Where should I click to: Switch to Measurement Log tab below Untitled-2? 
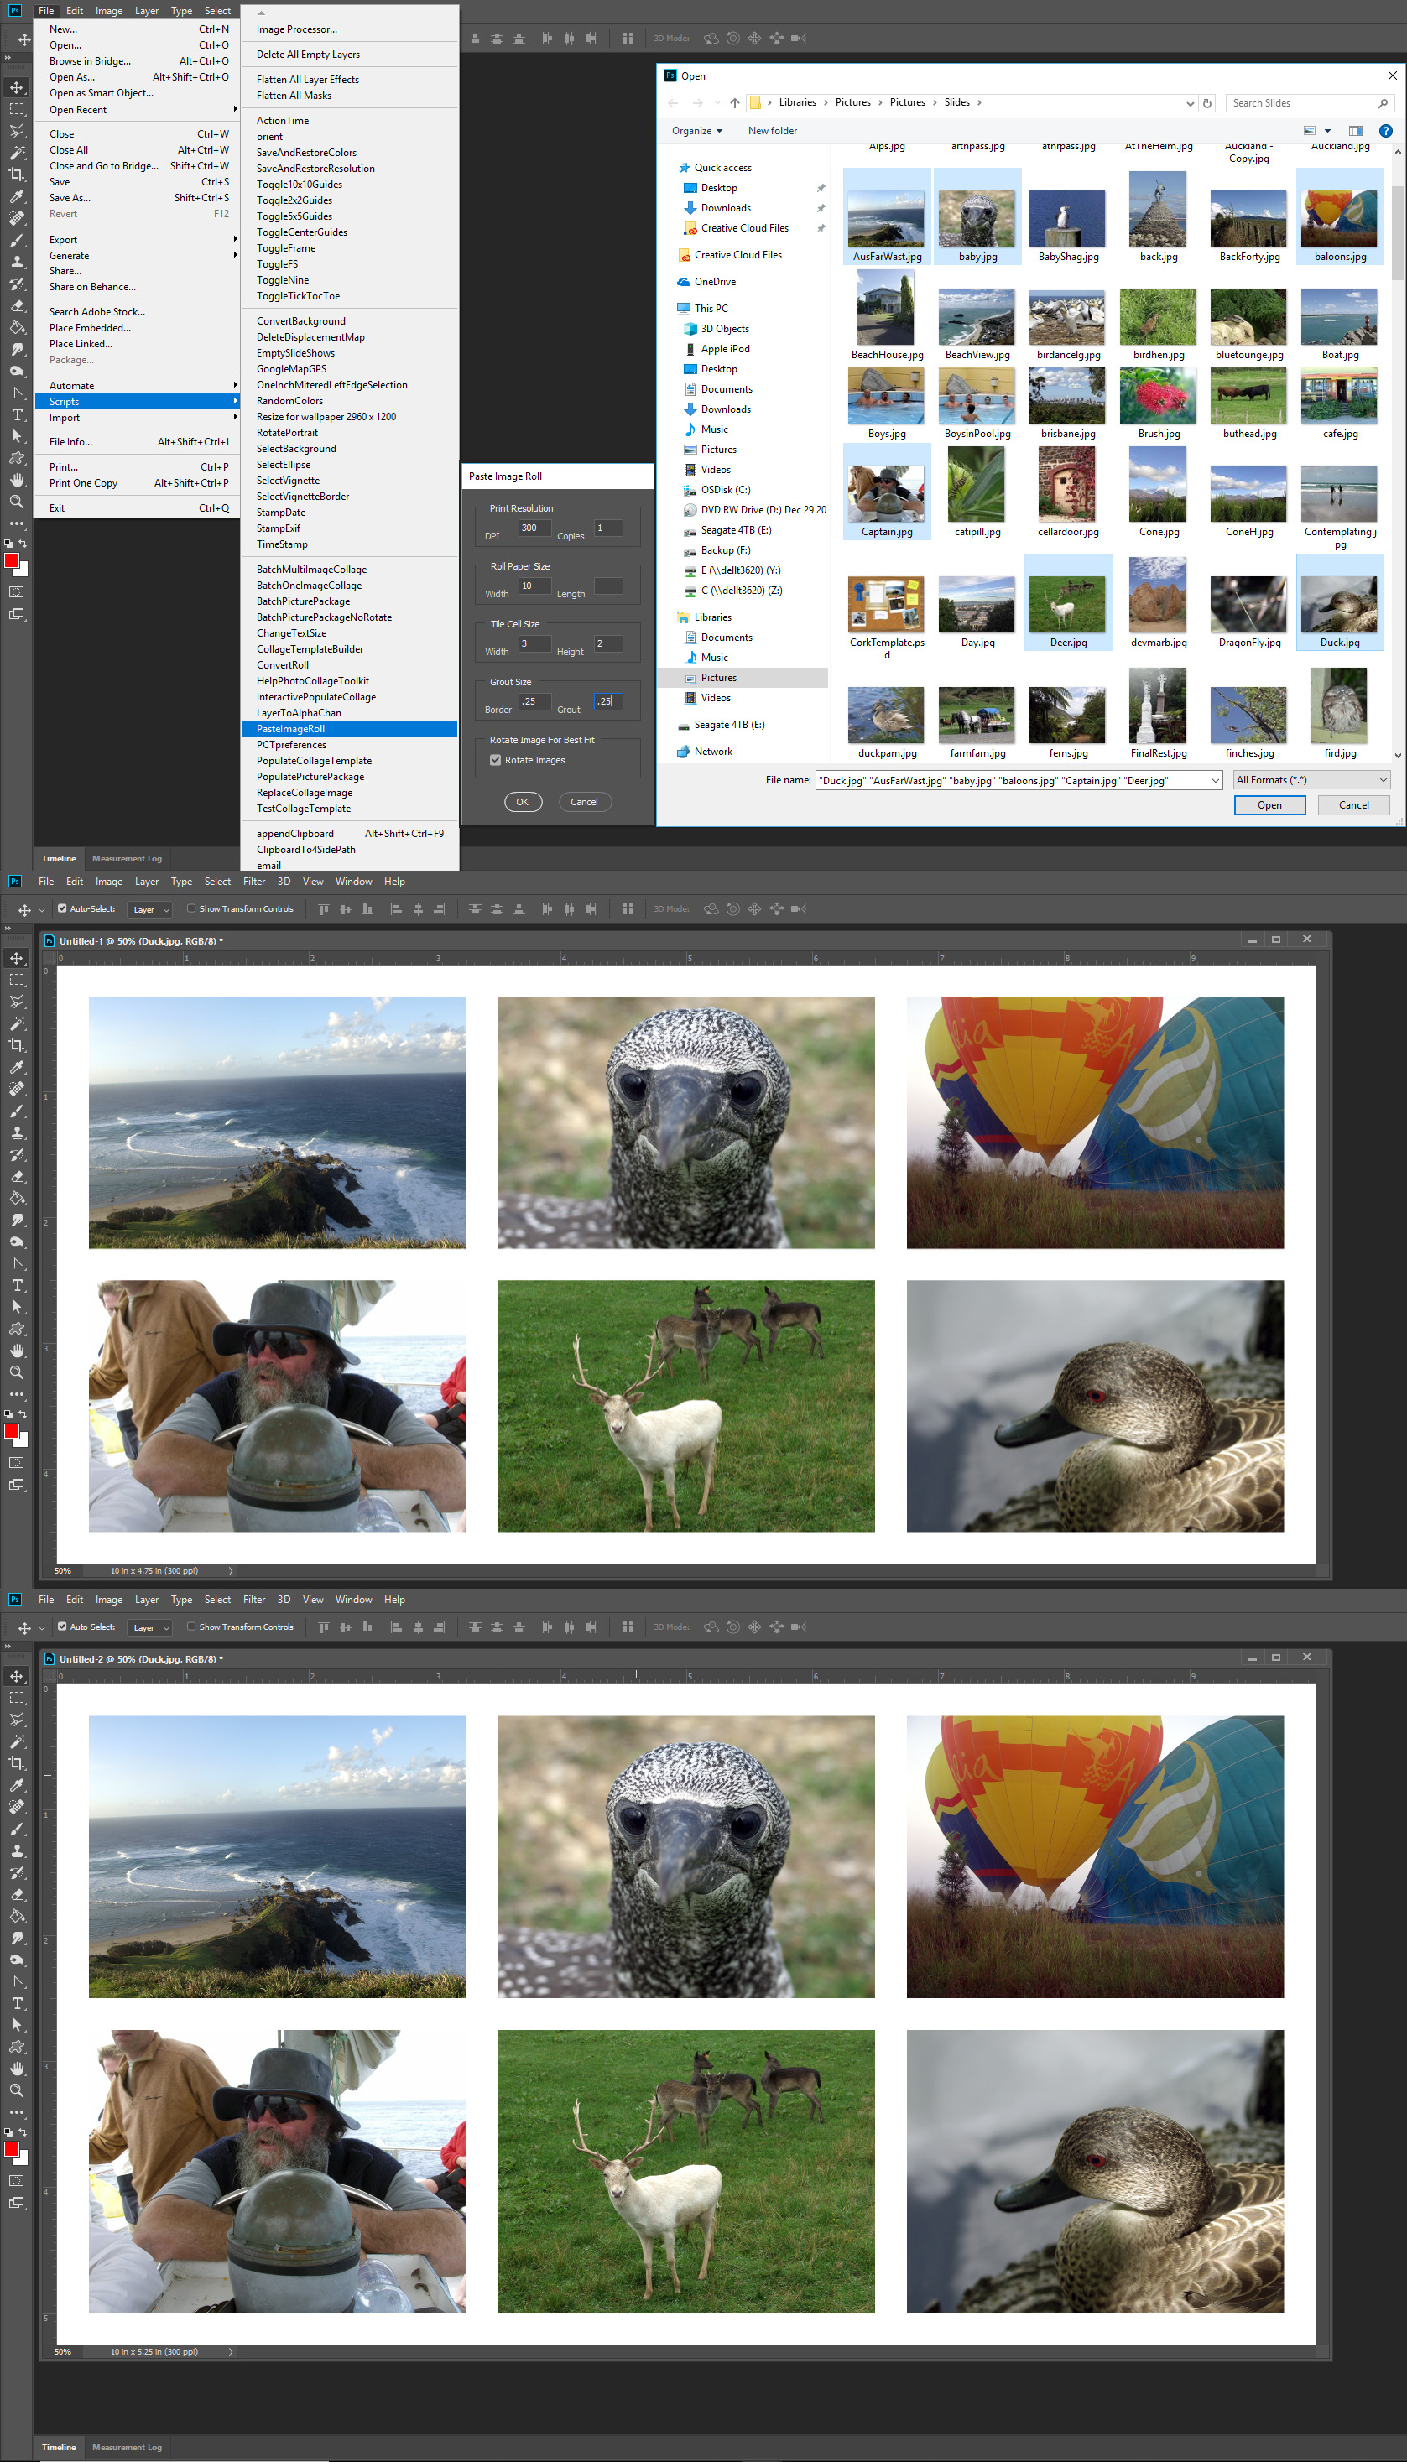pyautogui.click(x=127, y=2447)
